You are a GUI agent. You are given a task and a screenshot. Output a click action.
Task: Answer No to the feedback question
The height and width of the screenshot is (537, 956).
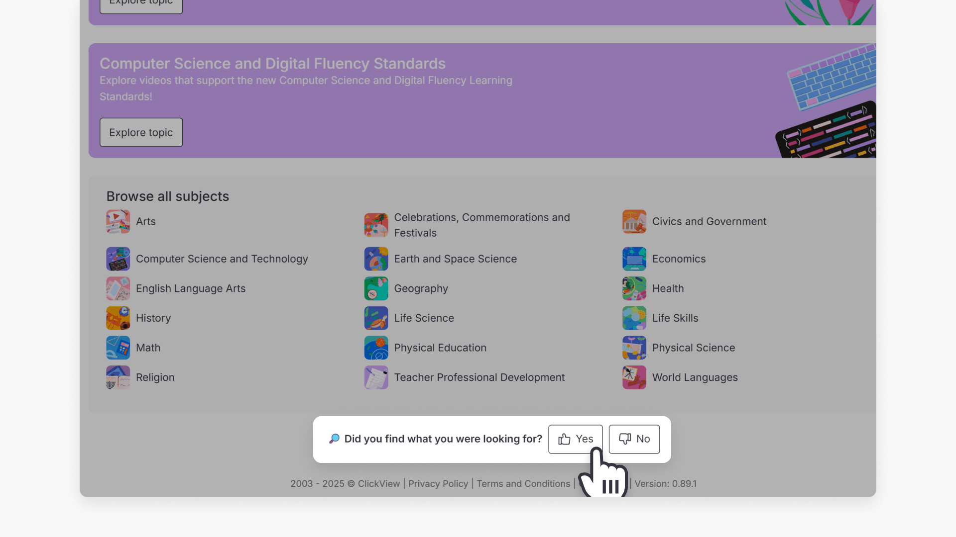[x=634, y=439]
